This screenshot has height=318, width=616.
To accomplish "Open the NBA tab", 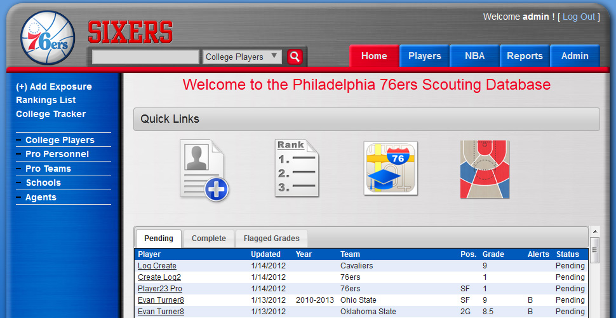I will point(474,56).
